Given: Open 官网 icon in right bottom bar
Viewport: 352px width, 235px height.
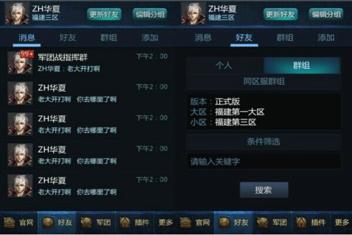Looking at the screenshot, I should 185,223.
